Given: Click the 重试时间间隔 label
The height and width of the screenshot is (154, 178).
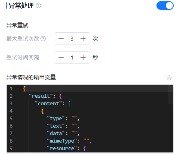Looking at the screenshot, I should (x=23, y=58).
